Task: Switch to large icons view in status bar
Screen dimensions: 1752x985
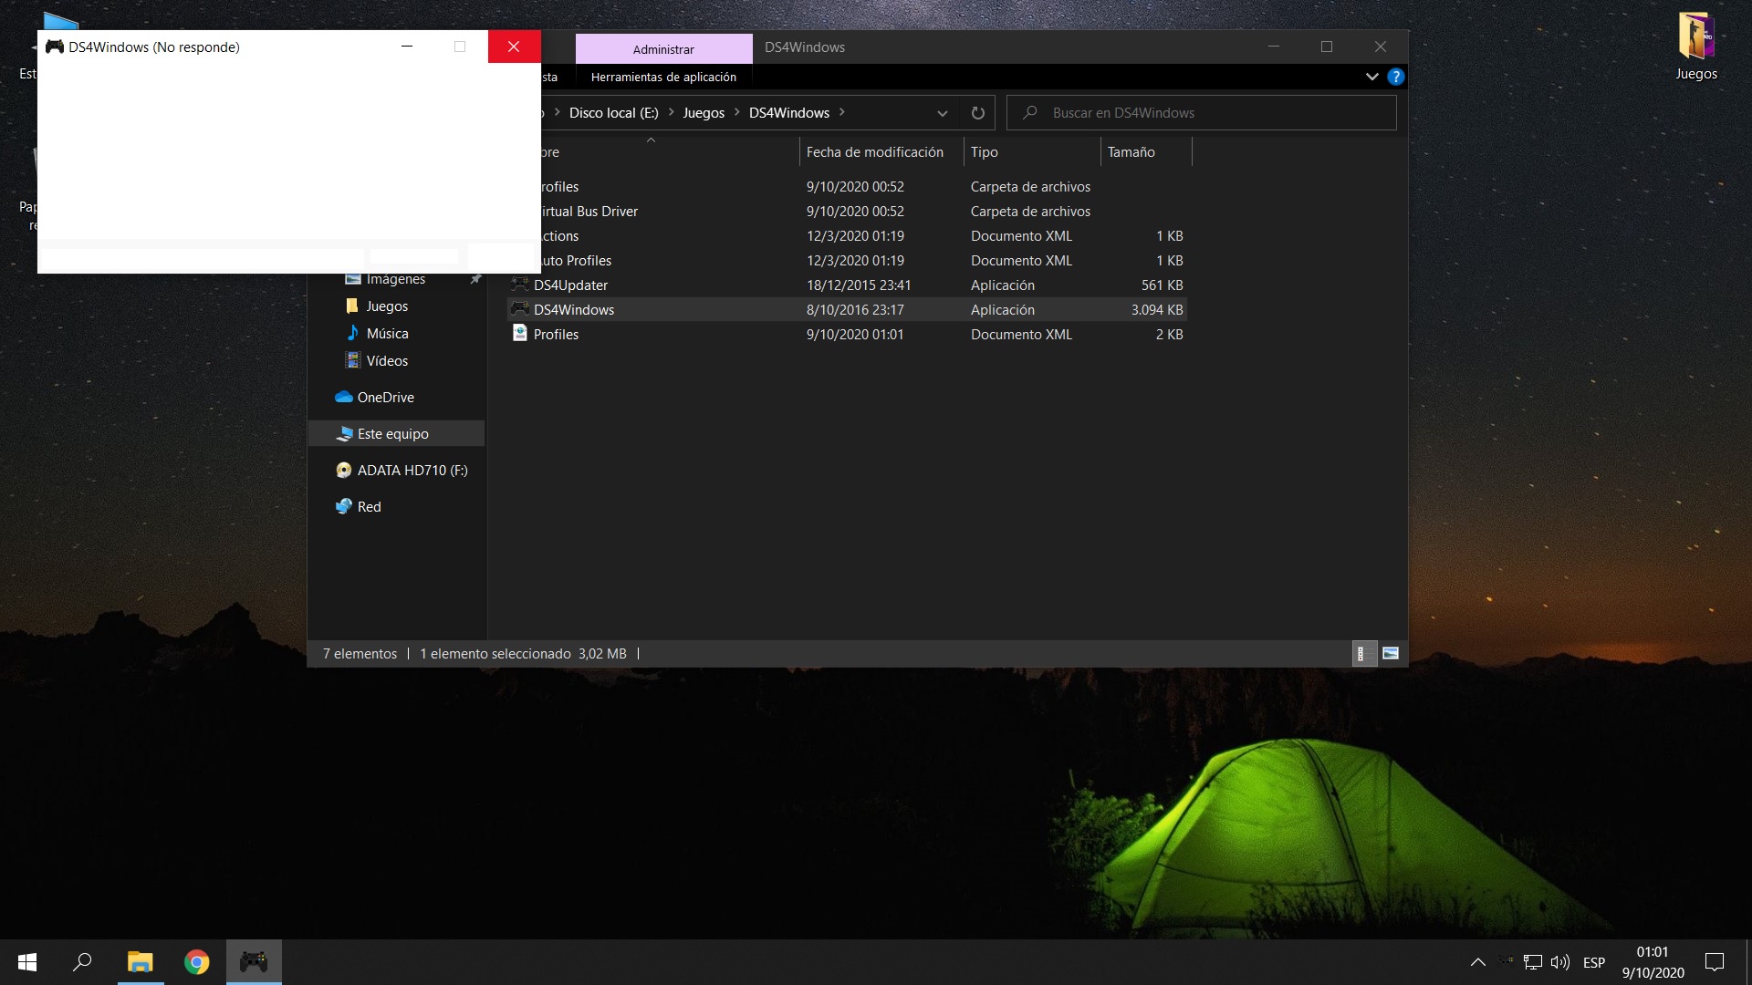Action: point(1391,653)
